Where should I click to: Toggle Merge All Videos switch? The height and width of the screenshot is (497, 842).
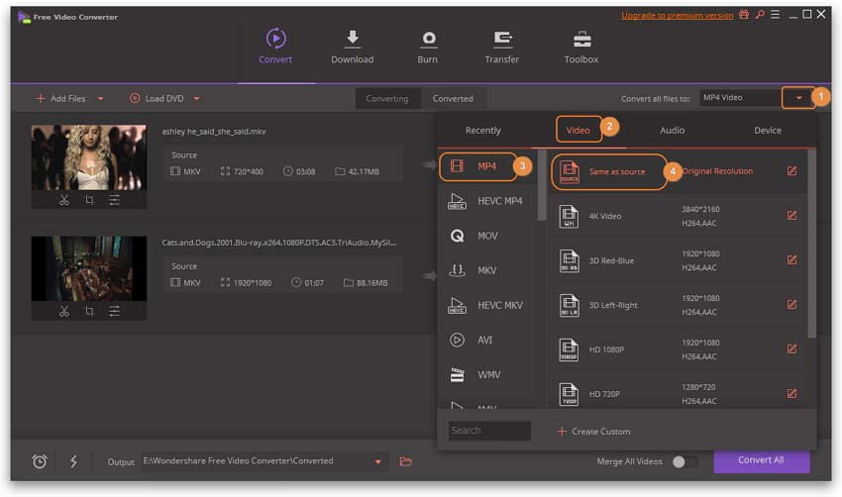(x=684, y=461)
